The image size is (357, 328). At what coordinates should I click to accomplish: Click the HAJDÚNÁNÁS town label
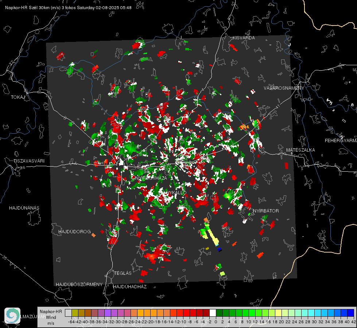point(24,208)
